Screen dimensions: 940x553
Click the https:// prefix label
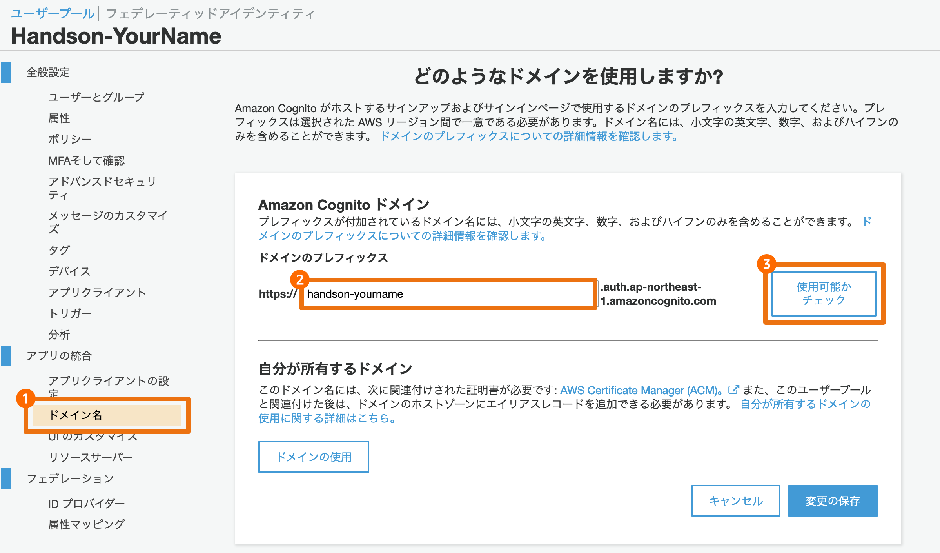(x=278, y=294)
